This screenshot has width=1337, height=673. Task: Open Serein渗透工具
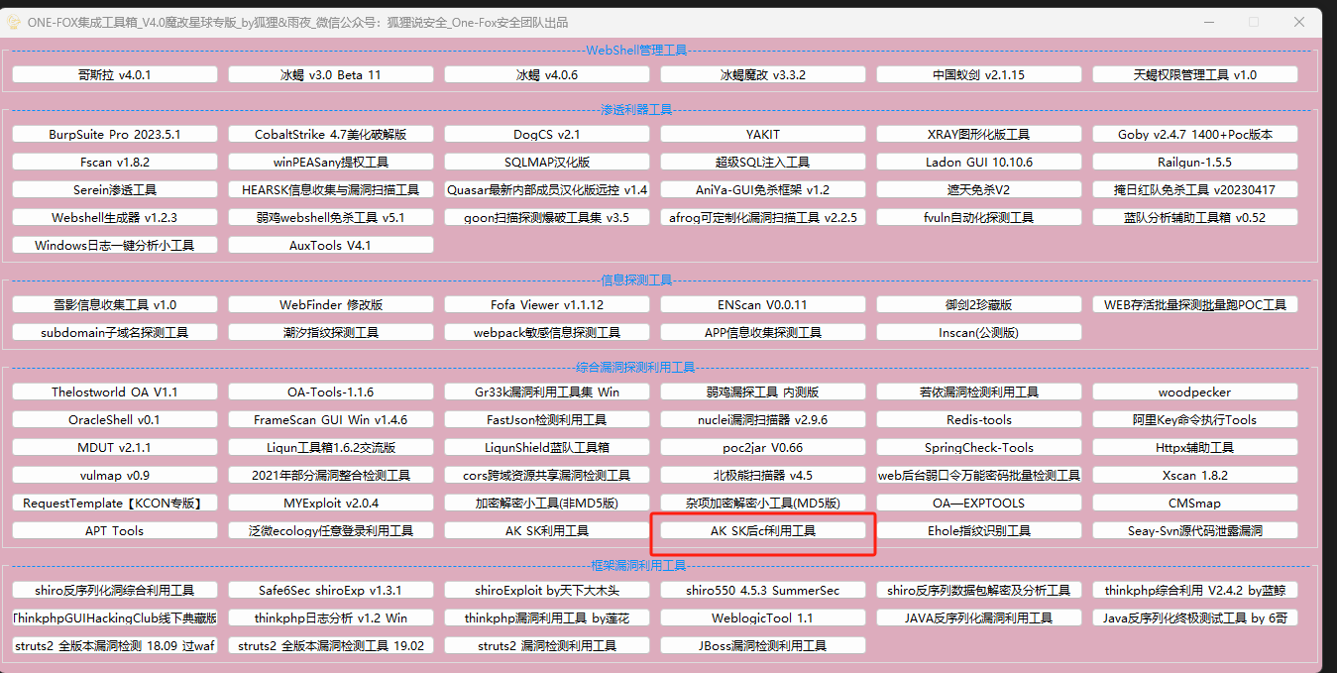click(115, 189)
